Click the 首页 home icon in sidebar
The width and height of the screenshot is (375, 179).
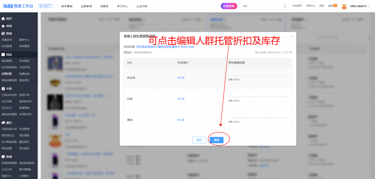pyautogui.click(x=3, y=19)
